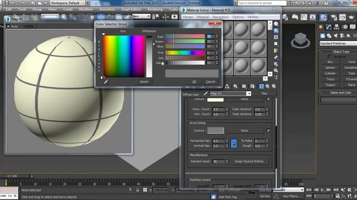Click highlighted Material Editor icon in main toolbar
The height and width of the screenshot is (200, 357).
coord(323,17)
